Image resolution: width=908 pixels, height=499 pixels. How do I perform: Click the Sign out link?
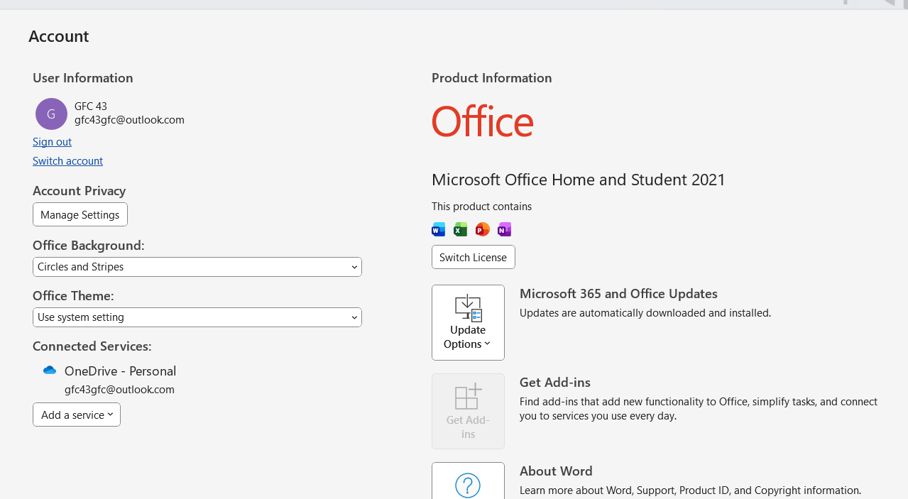52,142
